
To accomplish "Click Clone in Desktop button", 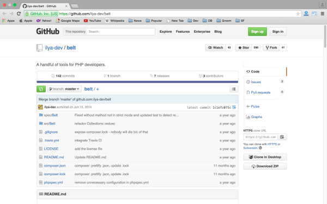I will coord(265,157).
